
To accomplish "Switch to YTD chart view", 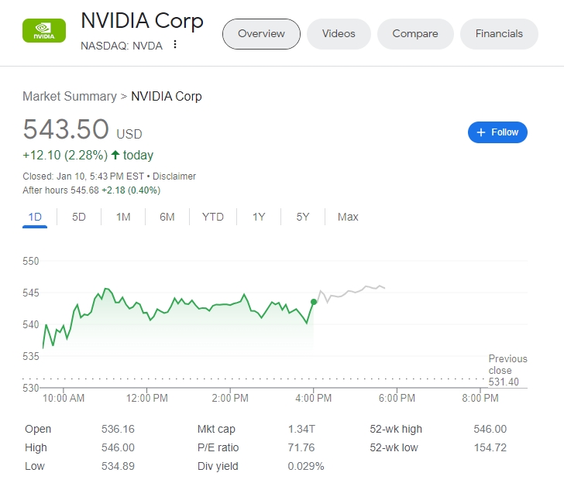I will 213,217.
